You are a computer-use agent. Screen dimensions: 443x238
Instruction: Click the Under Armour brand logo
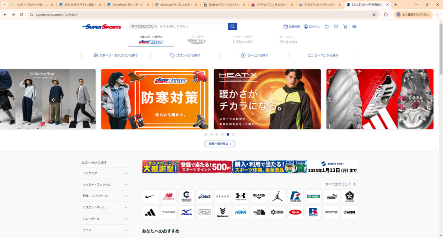pos(241,196)
